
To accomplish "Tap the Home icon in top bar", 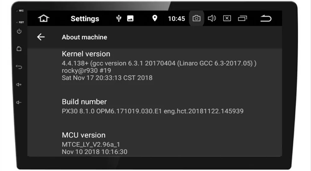I will coord(44,18).
